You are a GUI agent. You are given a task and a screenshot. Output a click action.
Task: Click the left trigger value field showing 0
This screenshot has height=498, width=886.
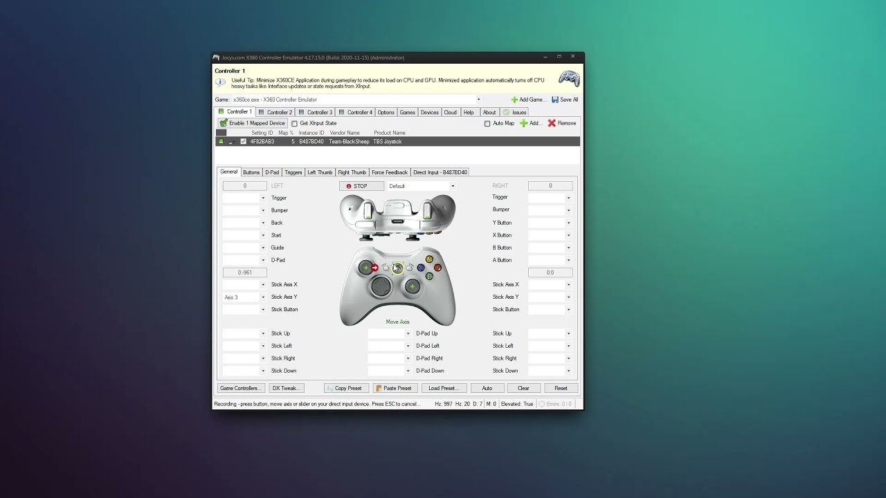[x=244, y=186]
